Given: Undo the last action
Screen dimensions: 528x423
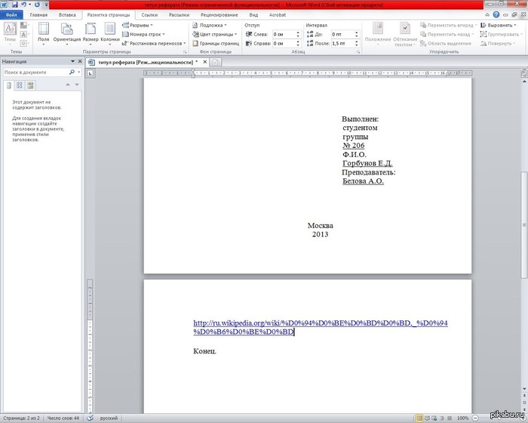Looking at the screenshot, I should (x=24, y=5).
